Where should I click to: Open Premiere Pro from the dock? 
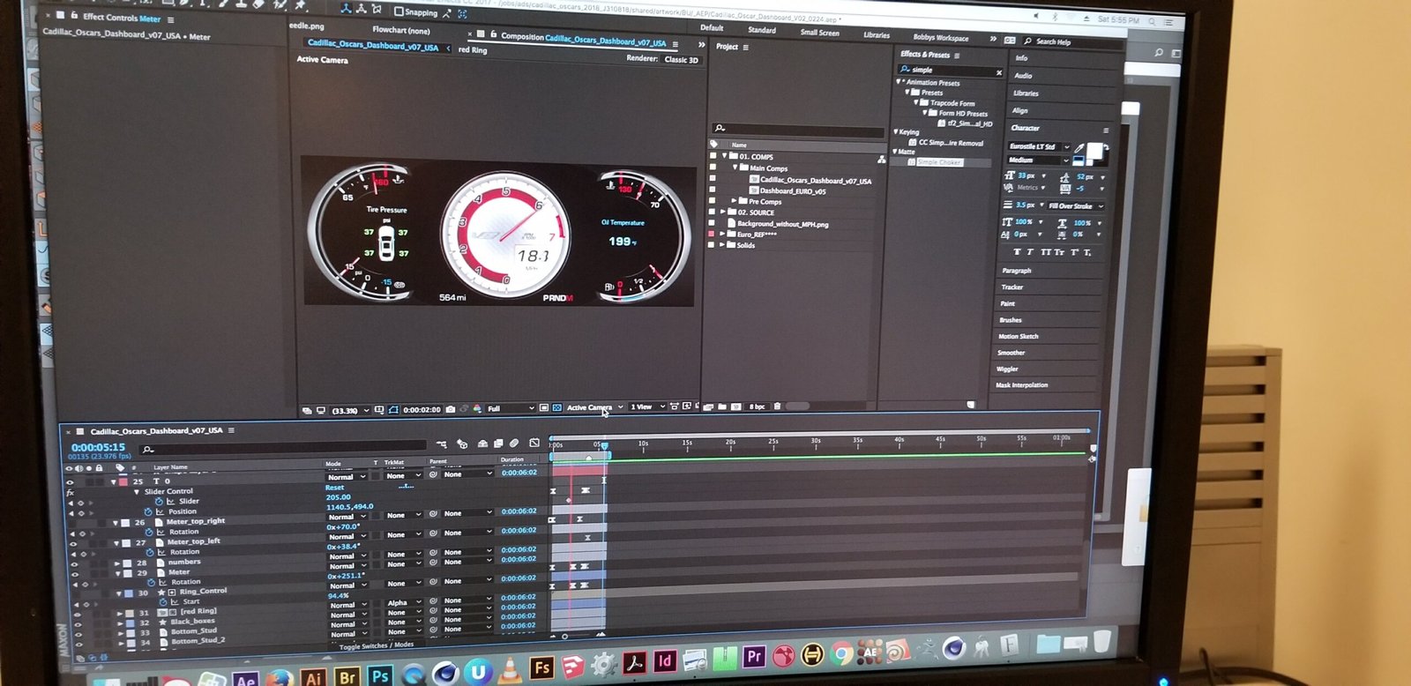tap(754, 657)
